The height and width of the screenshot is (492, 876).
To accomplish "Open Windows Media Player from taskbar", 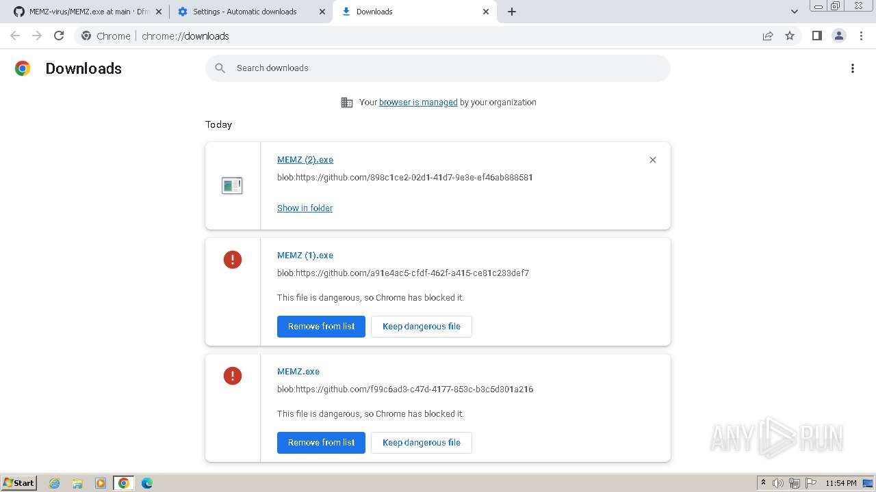I will click(x=101, y=483).
